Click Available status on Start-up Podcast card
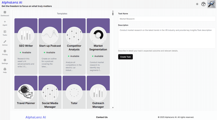Image resolution: width=217 pixels, height=120 pixels. coord(50,53)
